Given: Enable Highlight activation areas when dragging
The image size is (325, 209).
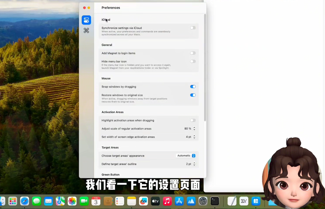Looking at the screenshot, I should pos(193,120).
